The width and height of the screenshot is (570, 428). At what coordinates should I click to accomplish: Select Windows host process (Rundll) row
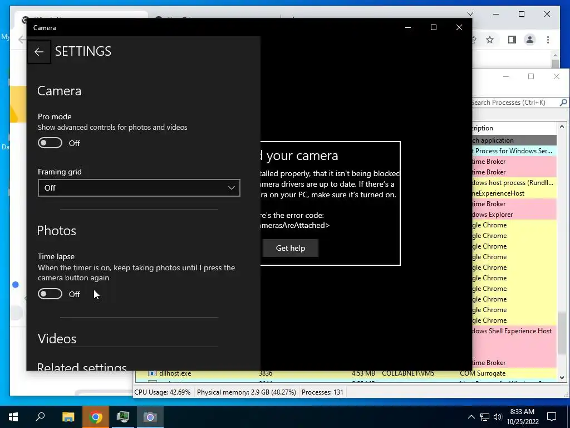point(514,183)
